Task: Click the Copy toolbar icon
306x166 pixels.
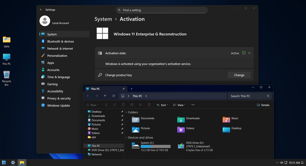Action: point(115,105)
